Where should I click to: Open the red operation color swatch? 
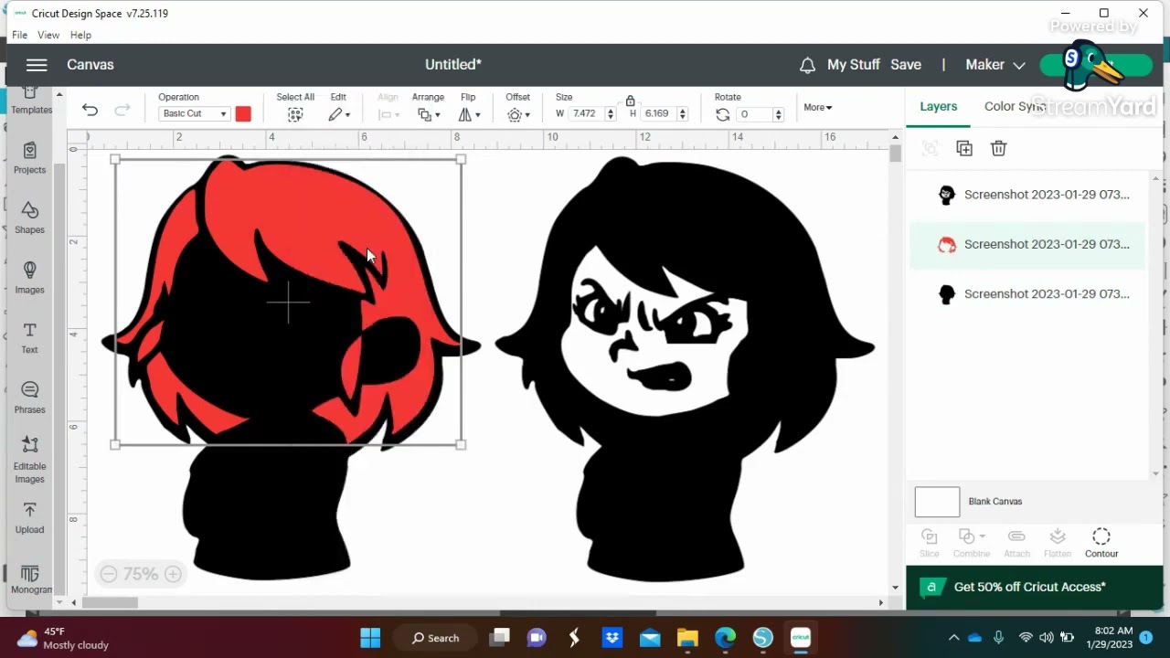[x=243, y=113]
